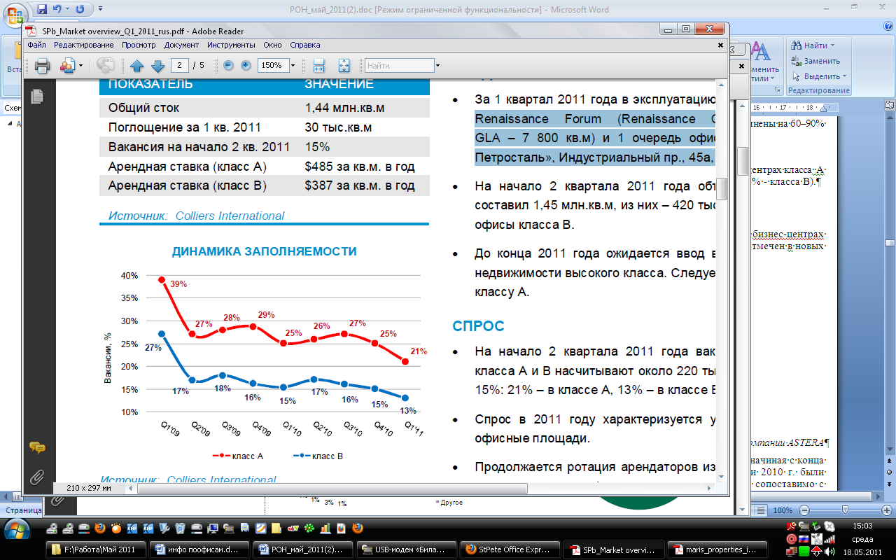The width and height of the screenshot is (896, 560).
Task: Switch to 'инфо поофисам' Word taskbar button
Action: [x=199, y=549]
